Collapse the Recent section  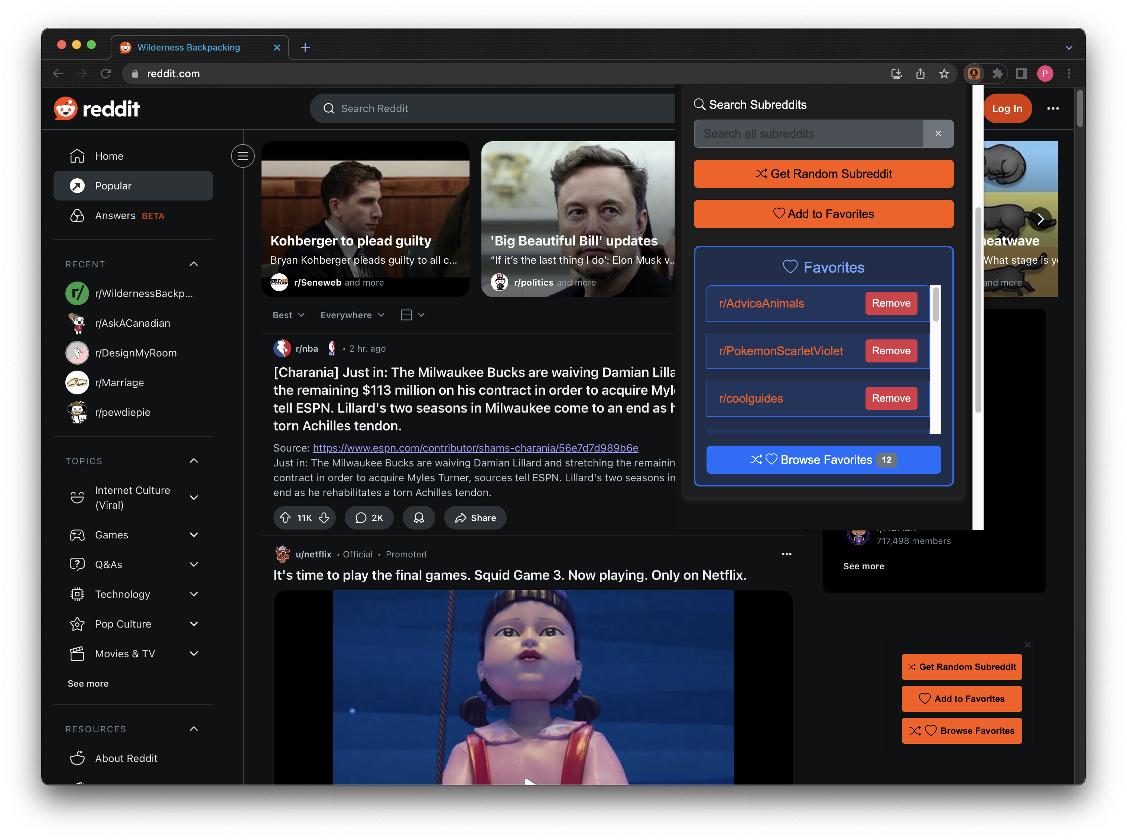194,264
